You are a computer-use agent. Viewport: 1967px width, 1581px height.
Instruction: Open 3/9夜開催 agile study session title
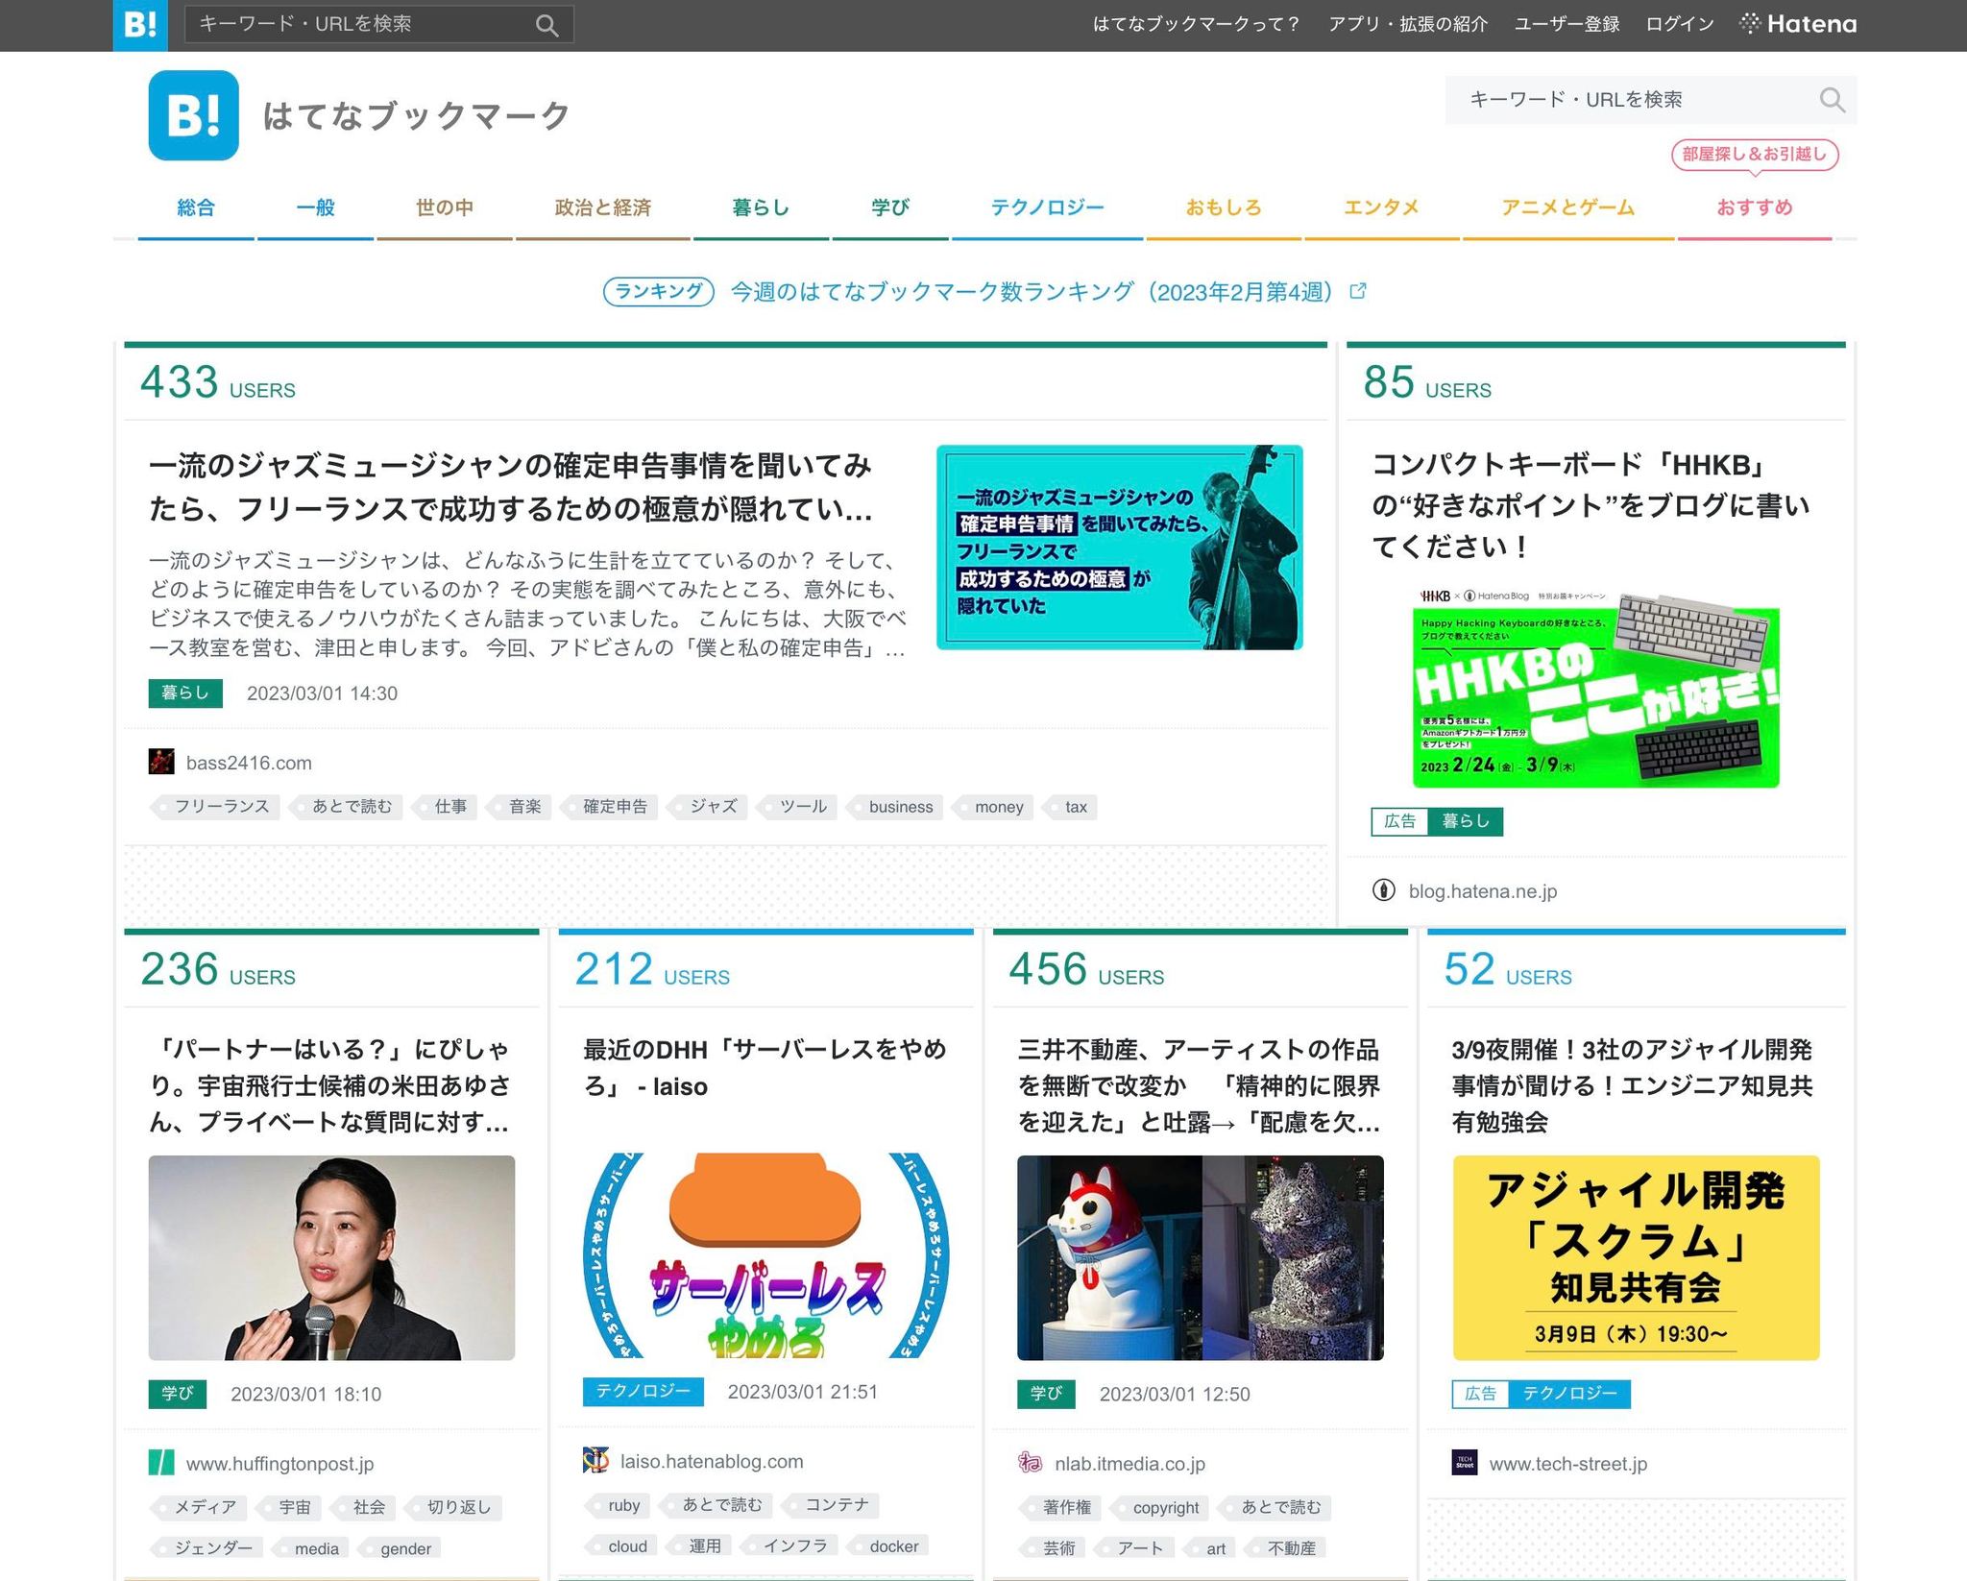point(1633,1086)
